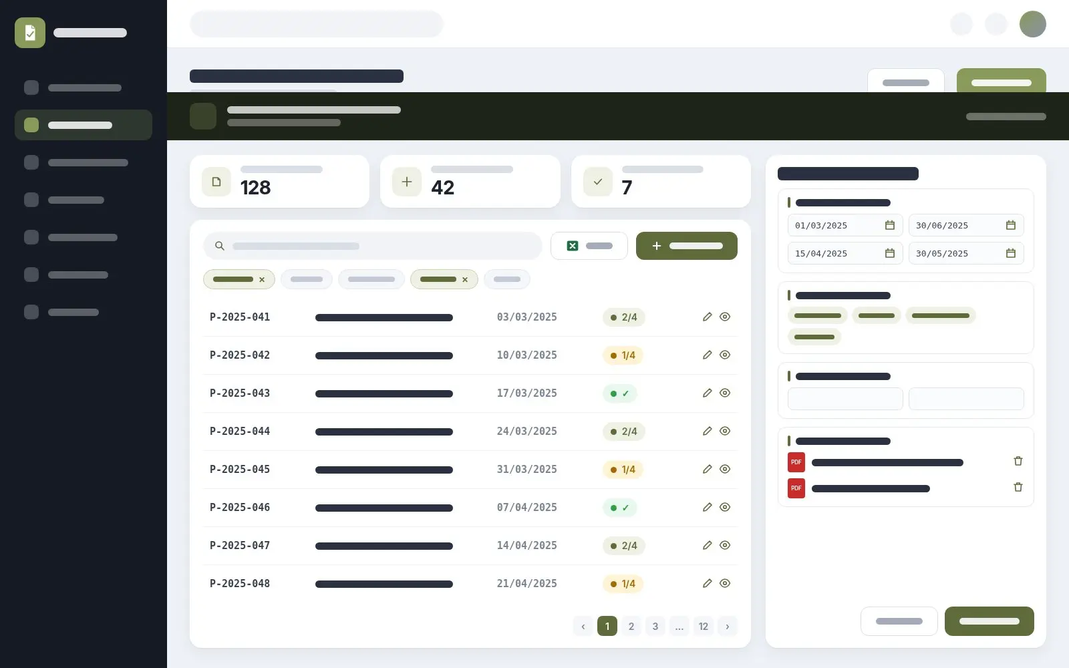Select page 3 in pagination
Viewport: 1069px width, 668px height.
point(655,626)
